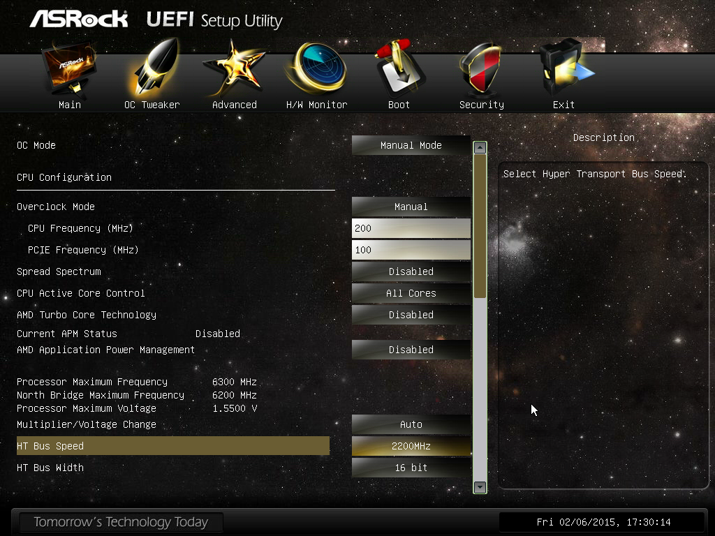The image size is (715, 536).
Task: Open Multiplier/Voltage Change Auto selector
Action: (411, 424)
